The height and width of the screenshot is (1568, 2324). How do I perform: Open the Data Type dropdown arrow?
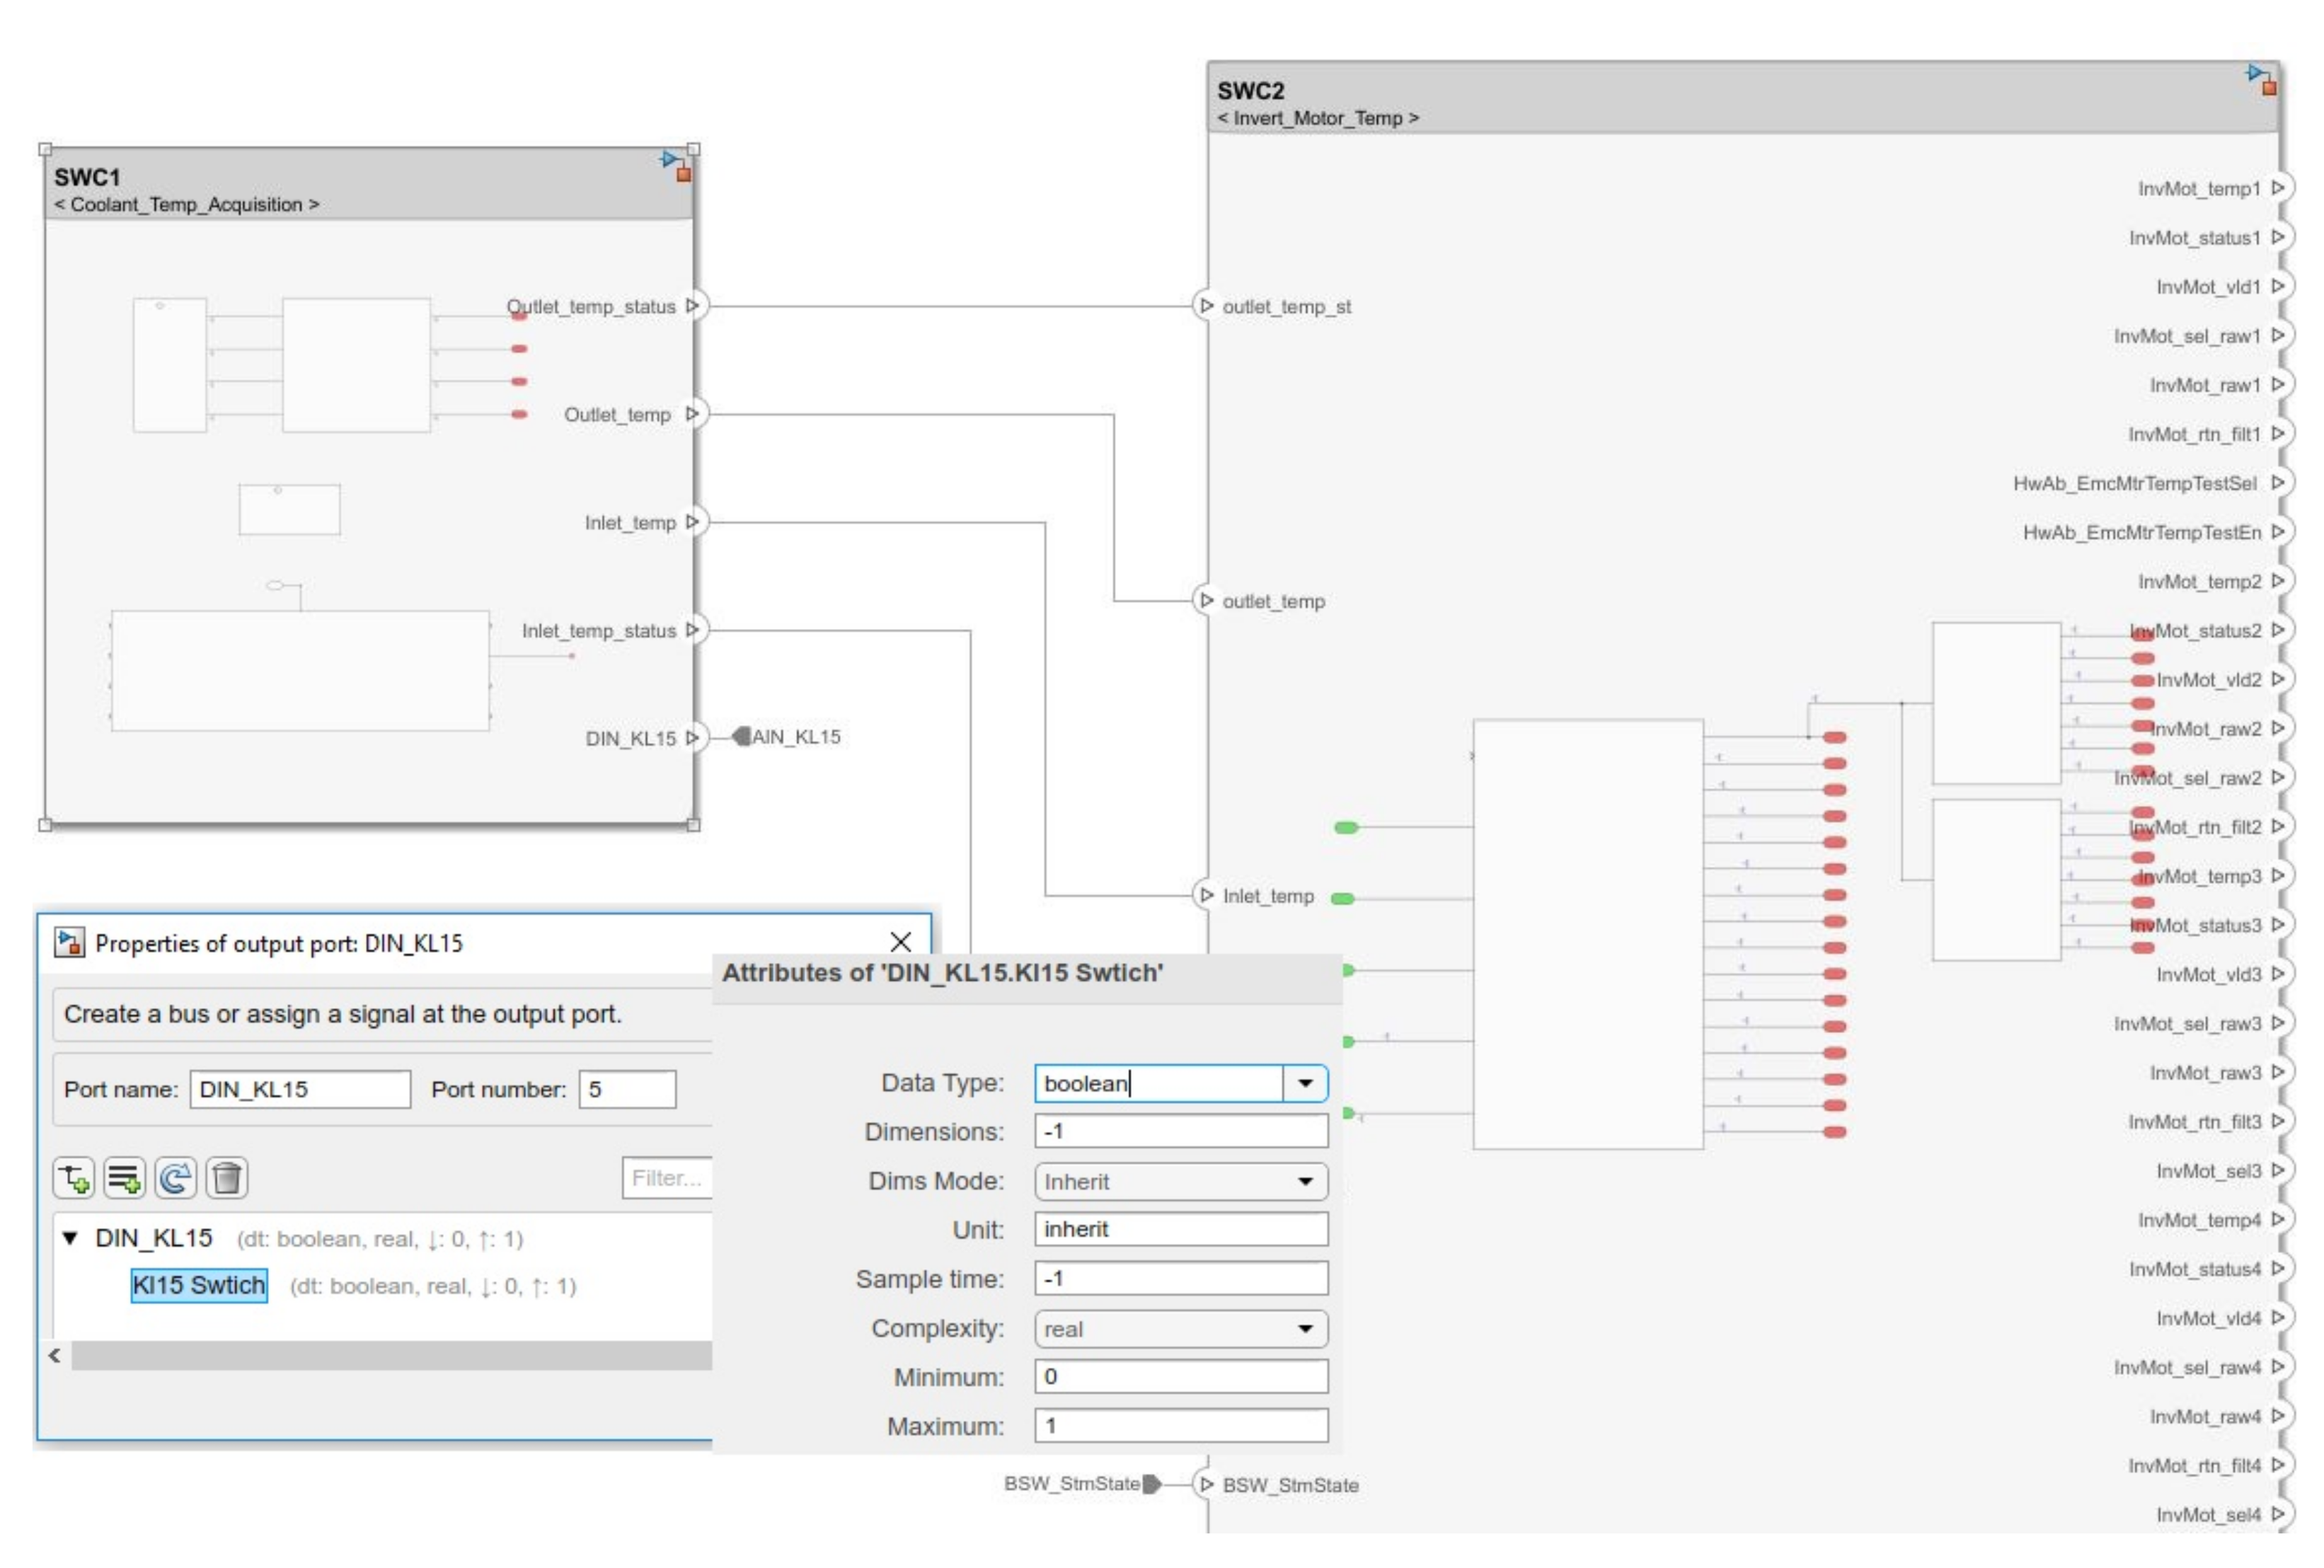[x=1305, y=1084]
